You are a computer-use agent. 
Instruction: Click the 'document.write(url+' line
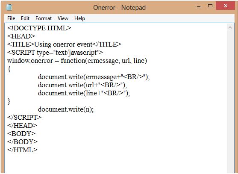tap(82, 85)
